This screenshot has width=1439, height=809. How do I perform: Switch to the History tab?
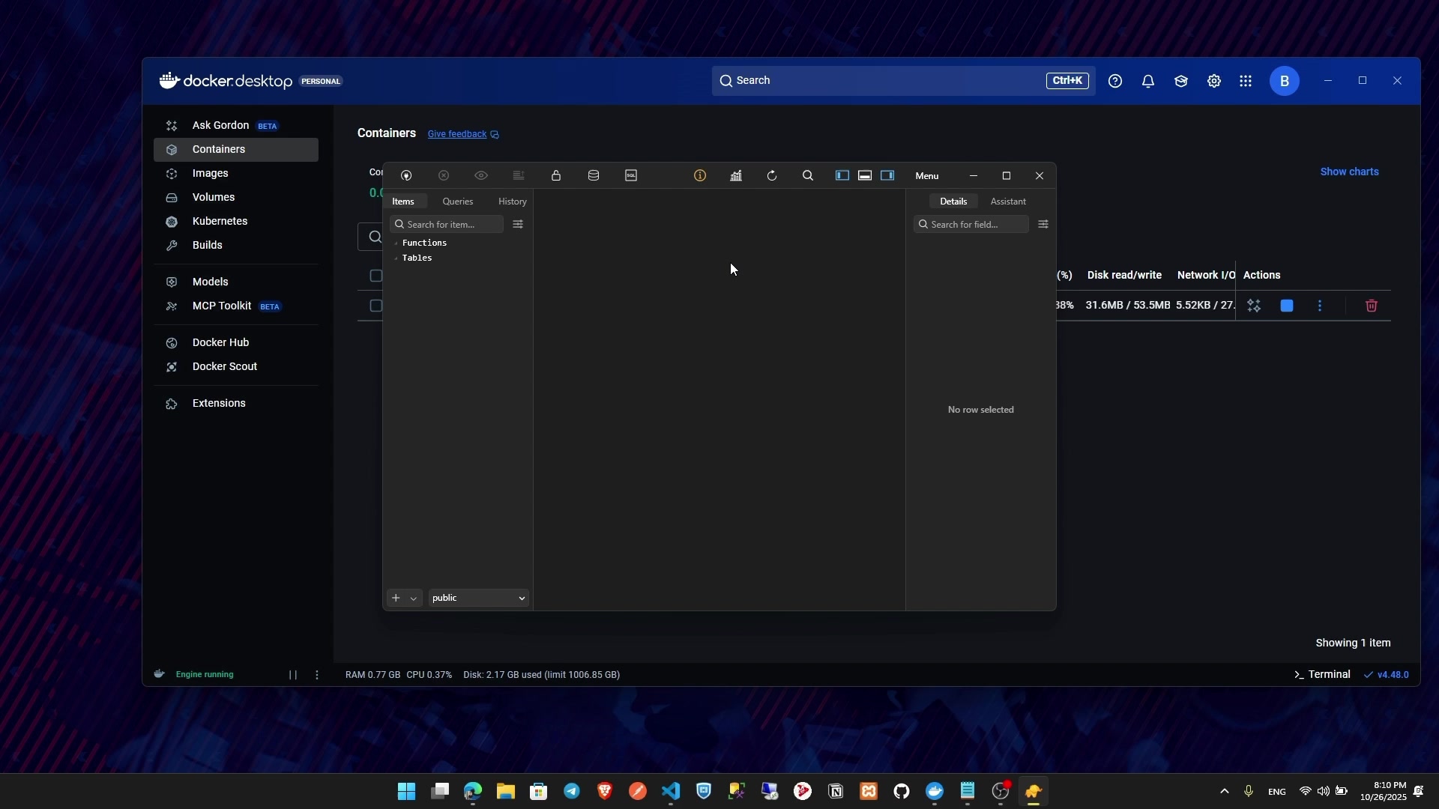pos(513,202)
